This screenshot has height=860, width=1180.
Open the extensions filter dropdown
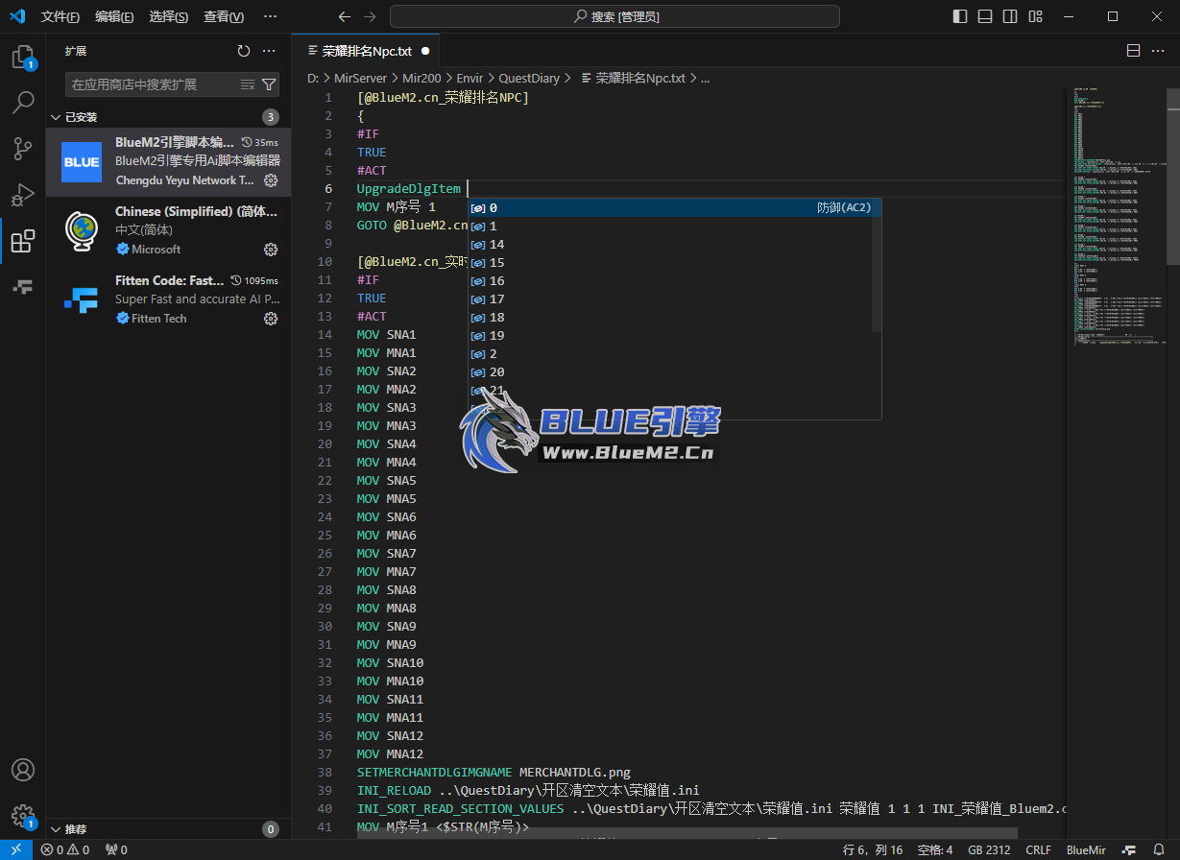point(269,84)
